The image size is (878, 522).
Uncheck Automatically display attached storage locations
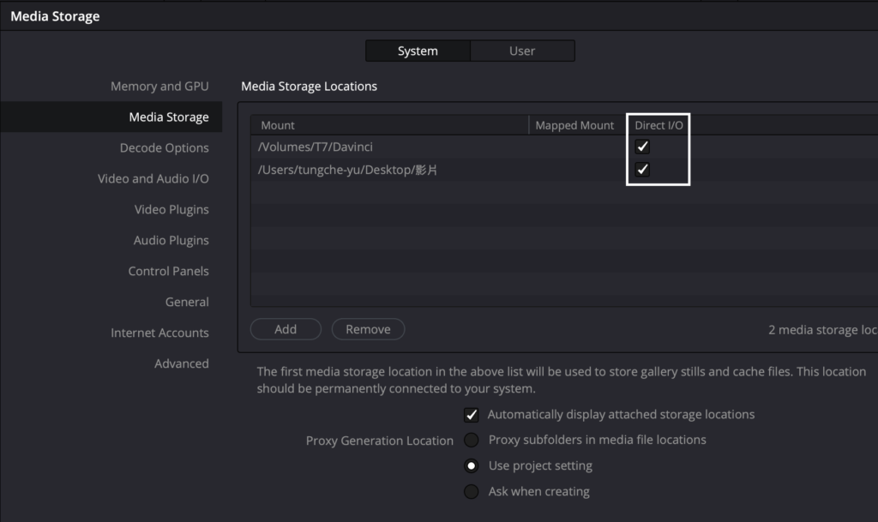(x=472, y=415)
